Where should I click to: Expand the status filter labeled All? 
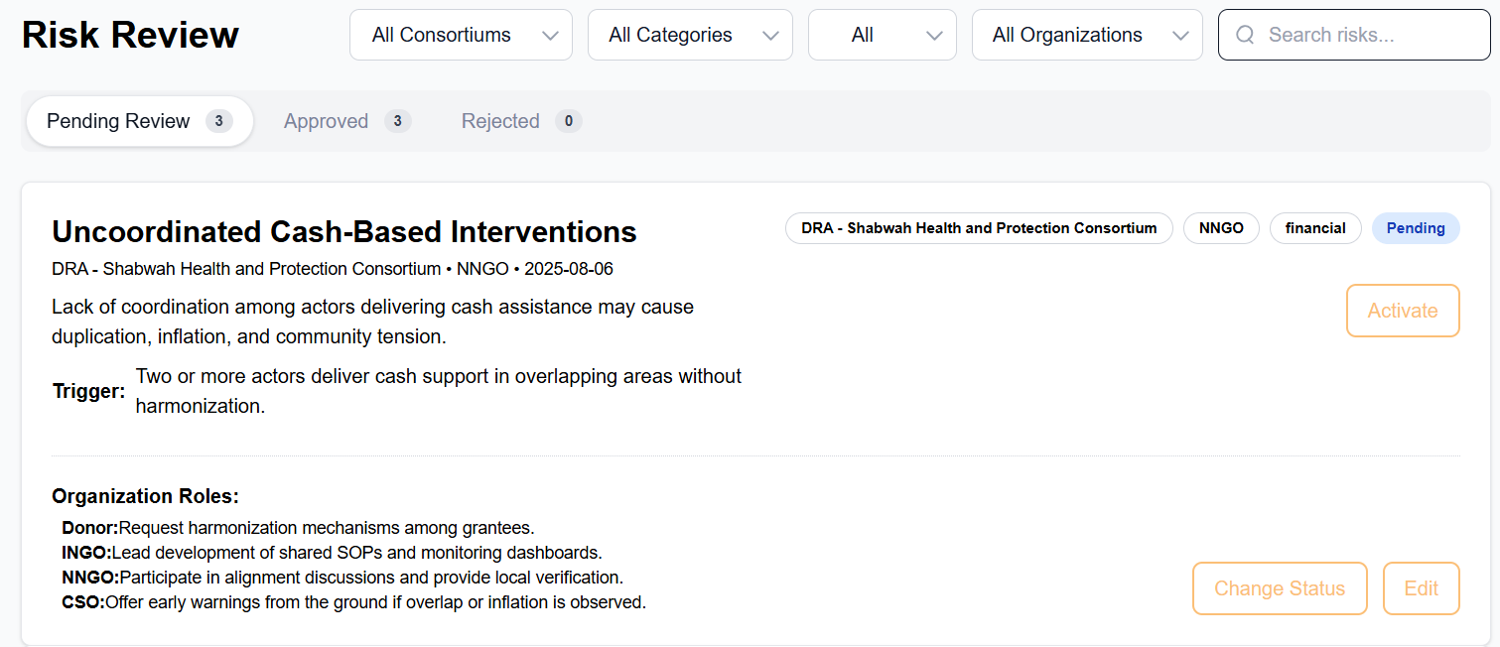point(882,35)
